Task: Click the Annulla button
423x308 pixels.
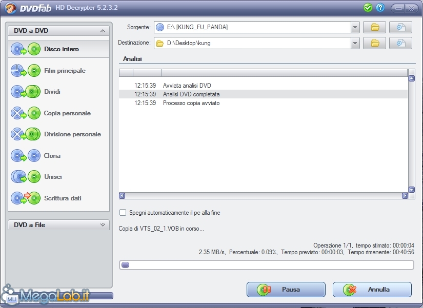Action: click(x=372, y=290)
